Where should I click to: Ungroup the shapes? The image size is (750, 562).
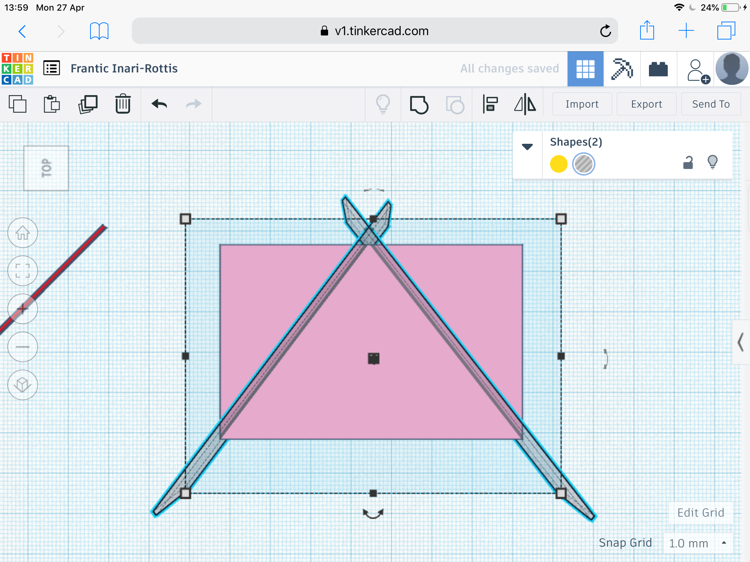tap(455, 105)
